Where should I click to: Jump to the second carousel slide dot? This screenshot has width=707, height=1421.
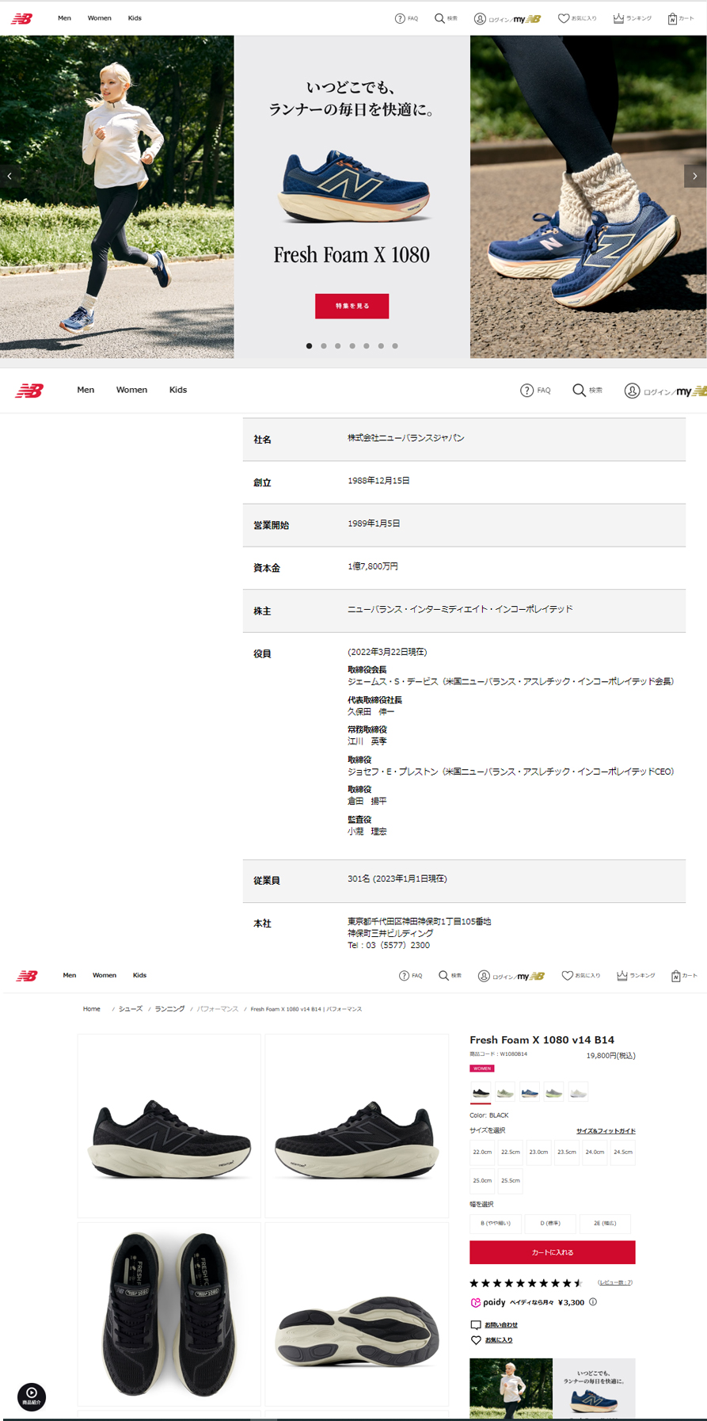324,346
